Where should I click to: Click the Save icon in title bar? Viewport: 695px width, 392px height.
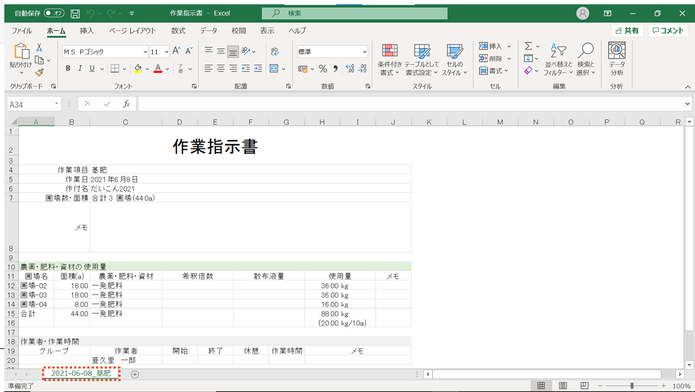(x=75, y=13)
